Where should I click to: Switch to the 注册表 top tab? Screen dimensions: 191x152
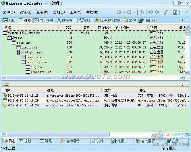pos(147,20)
